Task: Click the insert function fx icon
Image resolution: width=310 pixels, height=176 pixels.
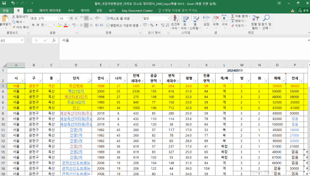Action: click(x=54, y=41)
